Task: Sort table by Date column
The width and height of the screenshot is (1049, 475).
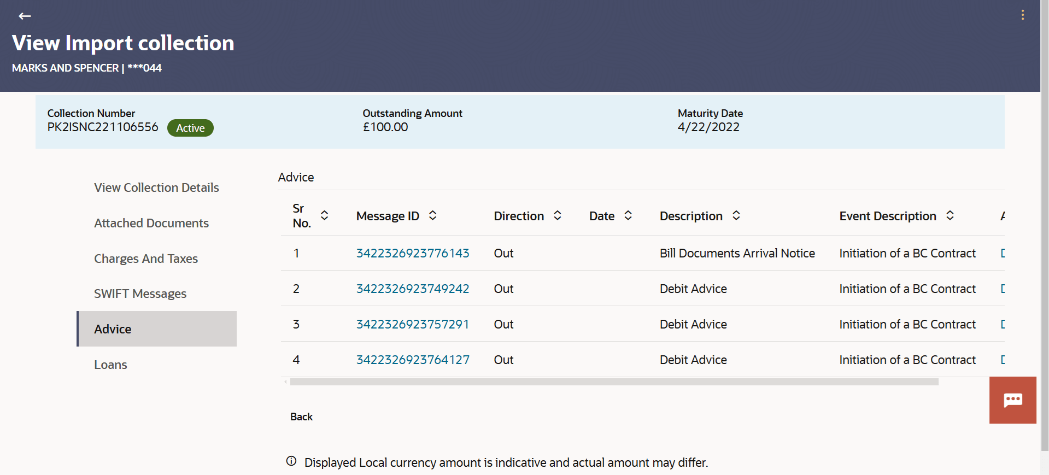Action: tap(628, 215)
